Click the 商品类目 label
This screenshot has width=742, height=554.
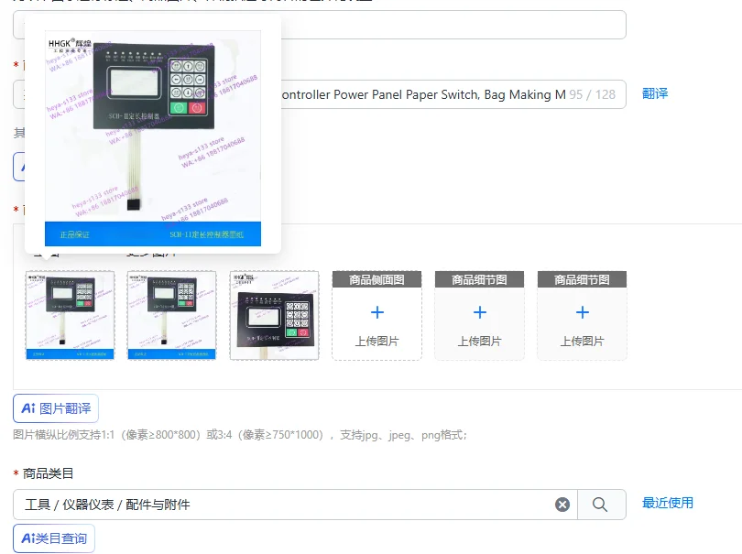(x=48, y=473)
